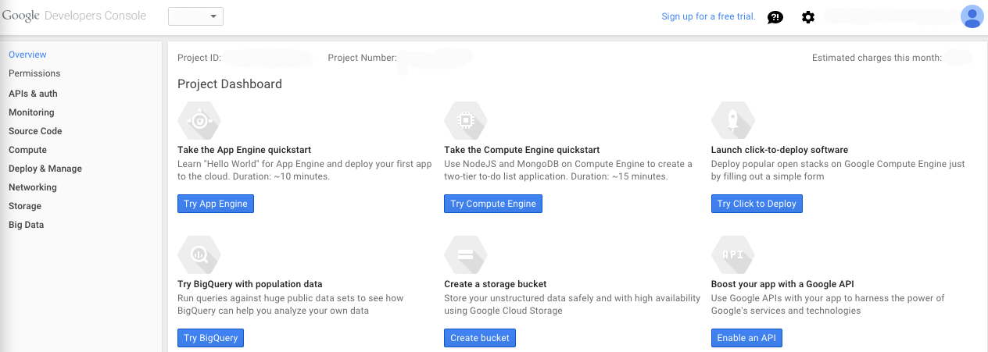Click the Project Dashboard title
The height and width of the screenshot is (352, 988).
click(x=230, y=84)
